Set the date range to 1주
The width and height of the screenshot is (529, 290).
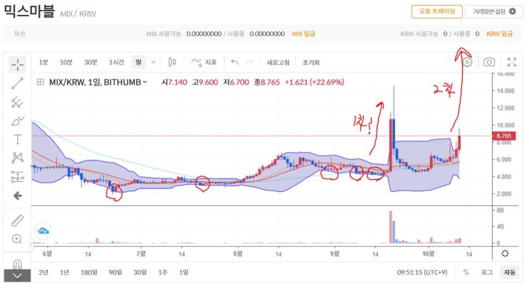[x=163, y=272]
